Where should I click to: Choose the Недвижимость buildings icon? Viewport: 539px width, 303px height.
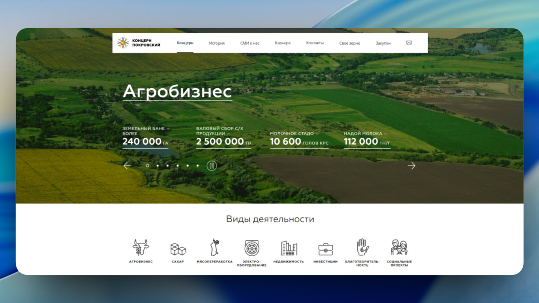click(289, 248)
